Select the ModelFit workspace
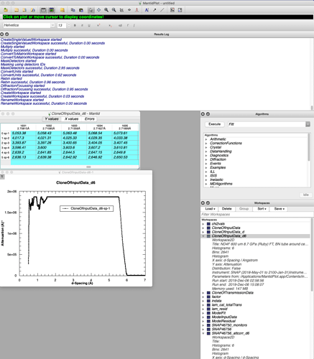The width and height of the screenshot is (314, 359). coord(218,313)
